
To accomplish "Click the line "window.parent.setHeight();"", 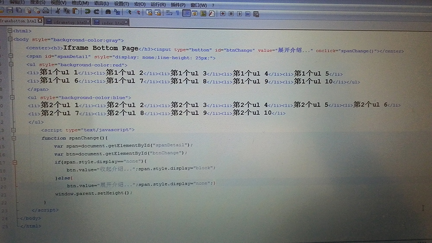I will (x=94, y=193).
